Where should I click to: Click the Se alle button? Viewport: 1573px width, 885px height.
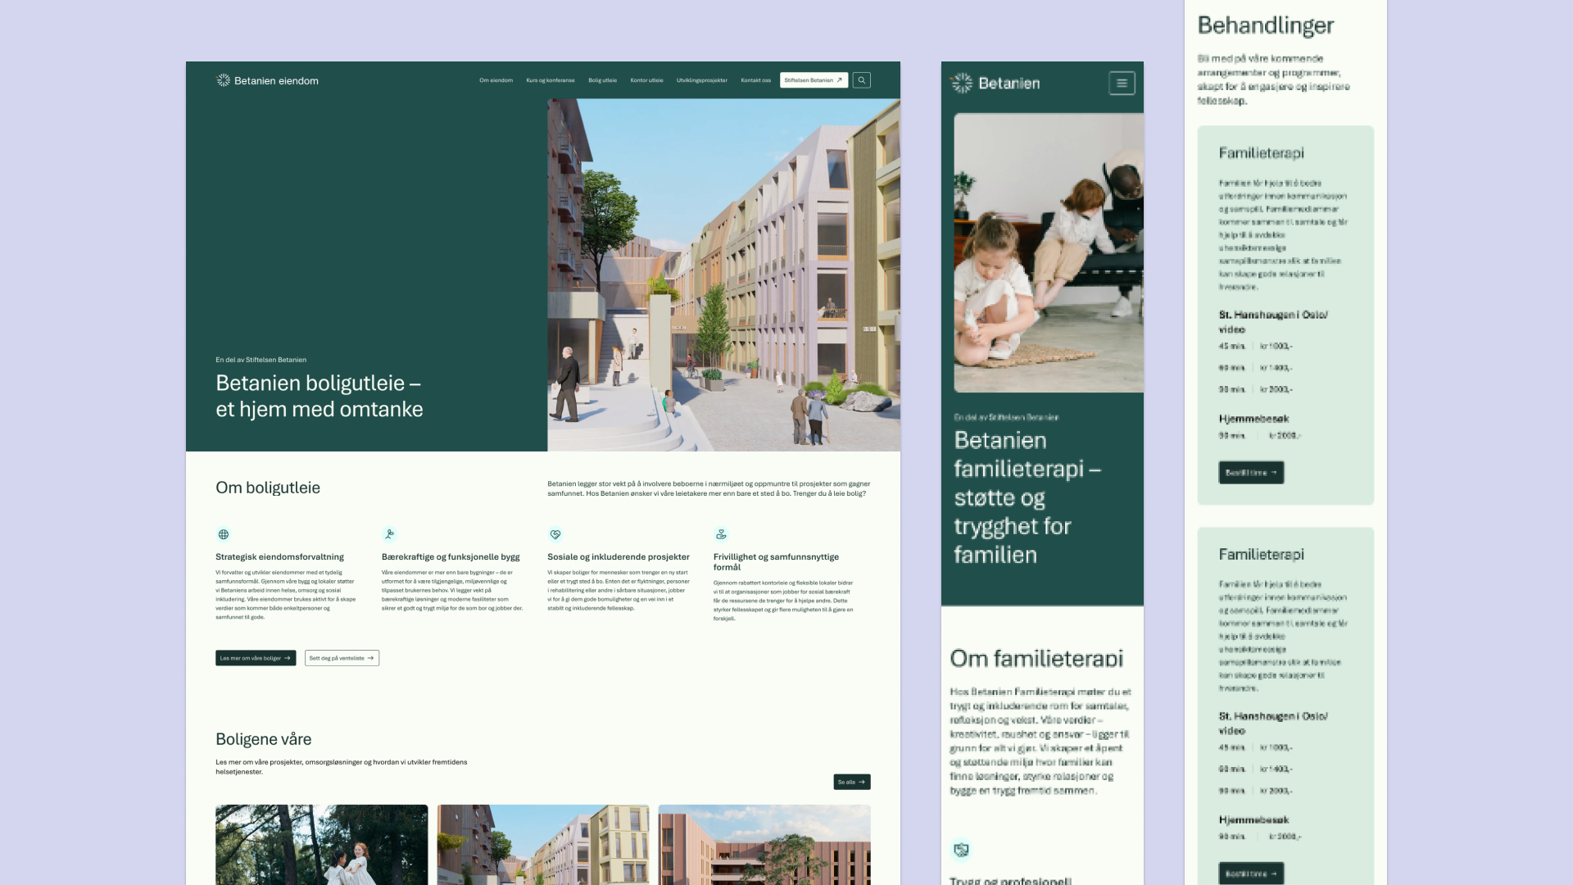point(851,782)
